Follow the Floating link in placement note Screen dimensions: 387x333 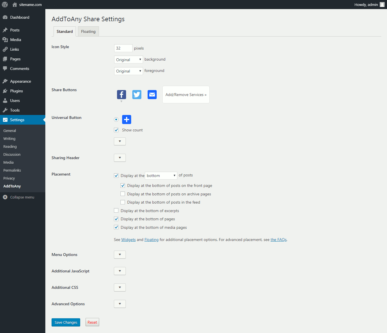[152, 240]
